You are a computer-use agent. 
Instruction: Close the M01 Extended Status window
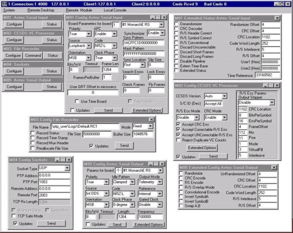point(277,18)
